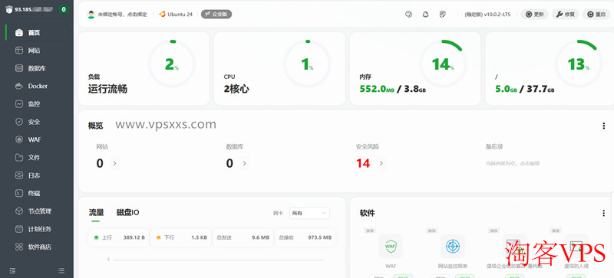Click the 内存 memory gauge showing 14%
Image resolution: width=614 pixels, height=278 pixels.
point(443,64)
